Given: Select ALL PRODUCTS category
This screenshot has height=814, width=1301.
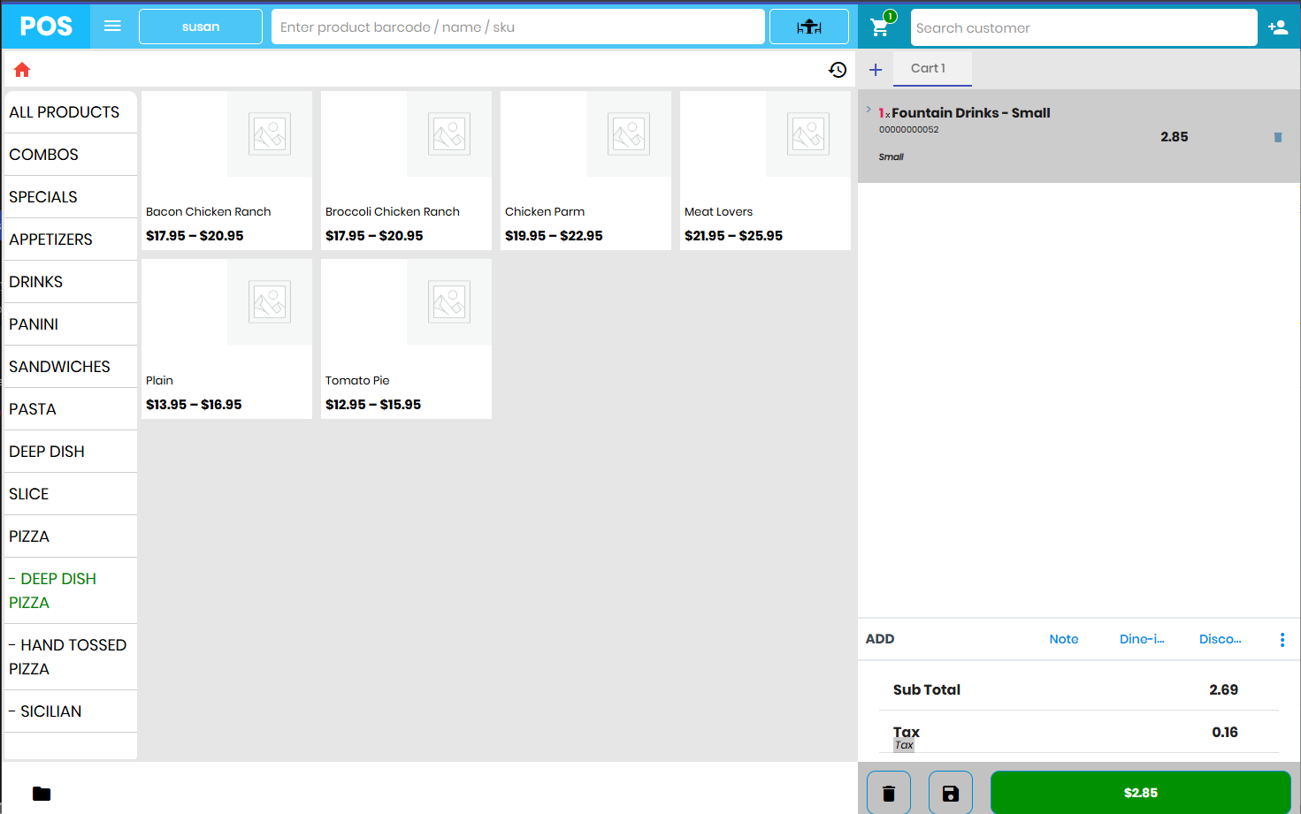Looking at the screenshot, I should (x=71, y=112).
